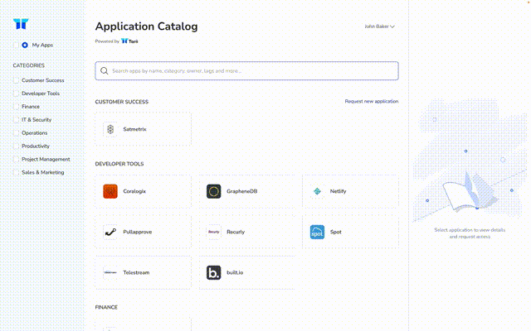Check the IT & Security checkbox
Viewport: 531px width, 331px height.
coord(16,120)
